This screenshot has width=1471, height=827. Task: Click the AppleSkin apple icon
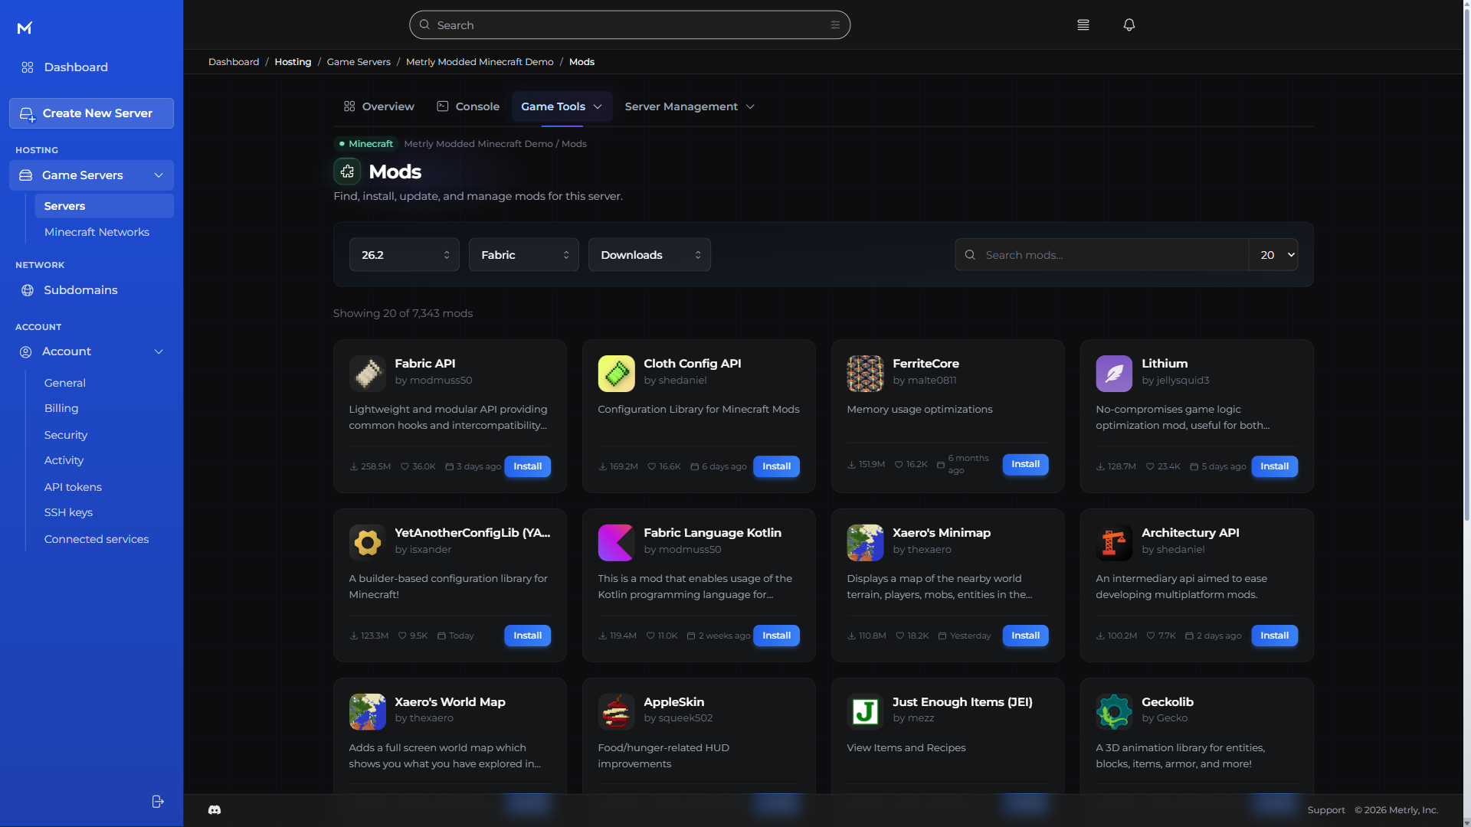click(x=616, y=712)
